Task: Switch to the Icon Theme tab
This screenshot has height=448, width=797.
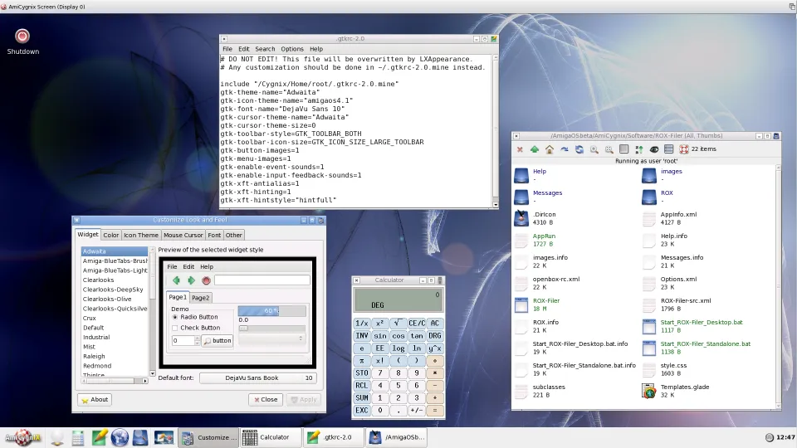Action: [x=141, y=235]
